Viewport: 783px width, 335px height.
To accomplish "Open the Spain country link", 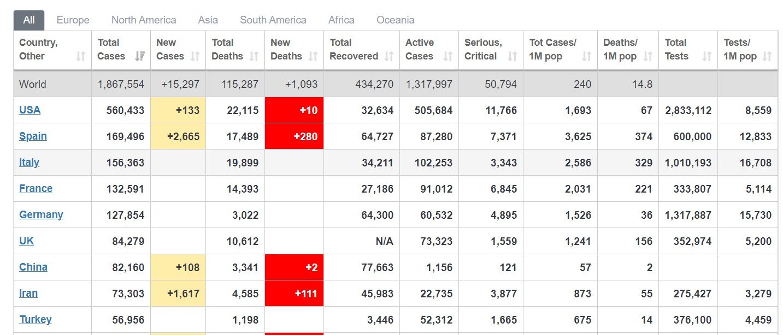I will click(33, 136).
